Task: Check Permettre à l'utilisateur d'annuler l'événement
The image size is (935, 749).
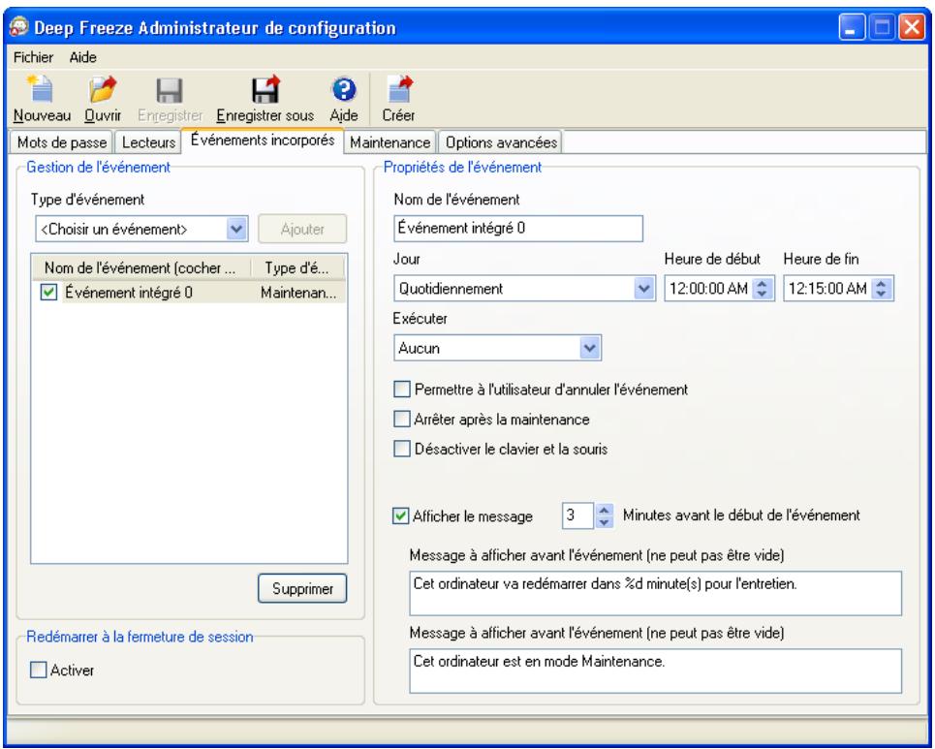Action: 402,390
